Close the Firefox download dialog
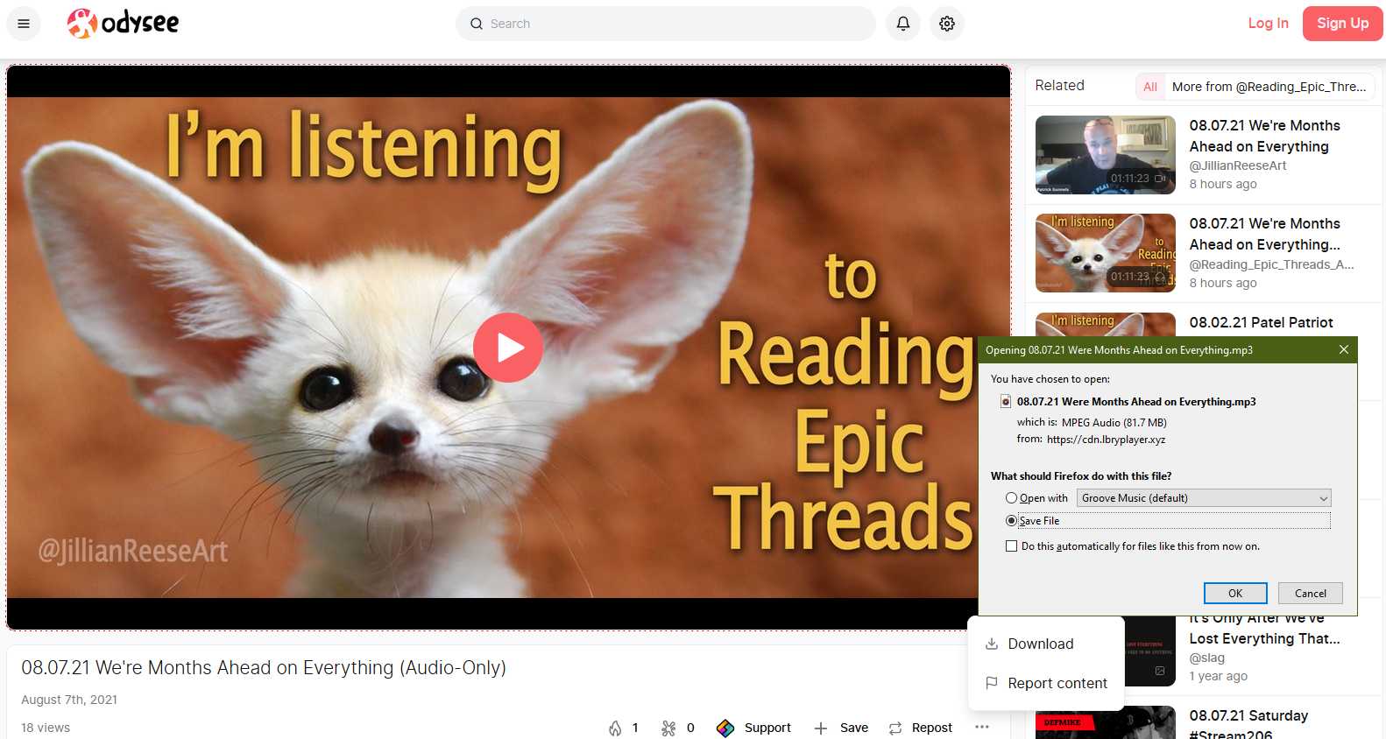Viewport: 1386px width, 739px height. coord(1344,349)
